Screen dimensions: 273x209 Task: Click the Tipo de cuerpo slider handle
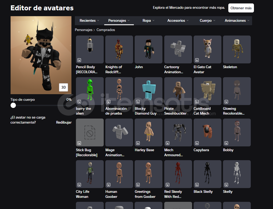13,105
